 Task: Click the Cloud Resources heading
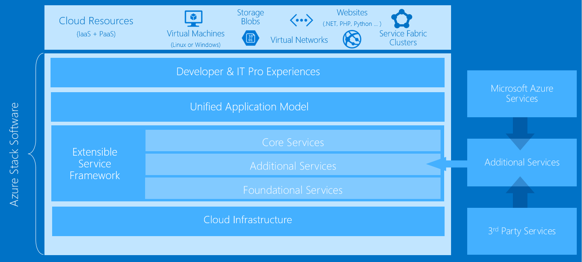(96, 21)
